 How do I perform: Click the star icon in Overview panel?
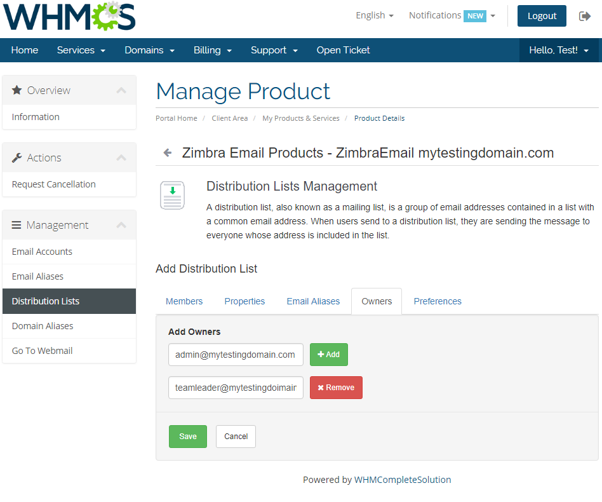17,90
